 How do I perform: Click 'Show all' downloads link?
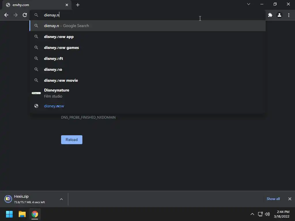pos(273,199)
